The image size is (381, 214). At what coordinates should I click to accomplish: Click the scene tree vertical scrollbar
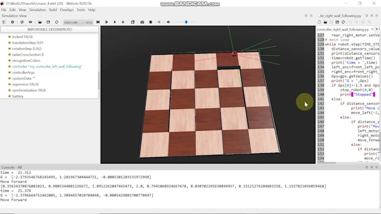click(99, 80)
